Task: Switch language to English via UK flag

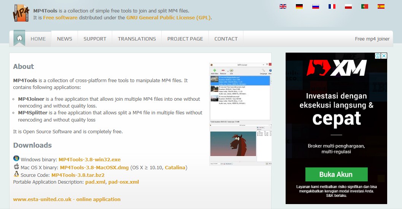Action: (283, 6)
